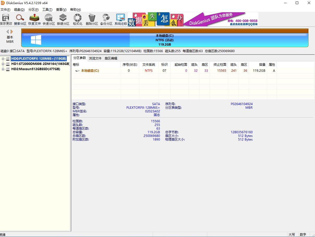Switch to 扇区编辑 Sector Editor tab
315x237 pixels.
click(x=111, y=58)
